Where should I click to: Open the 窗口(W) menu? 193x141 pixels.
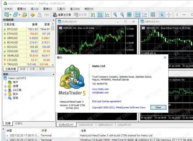pos(75,9)
